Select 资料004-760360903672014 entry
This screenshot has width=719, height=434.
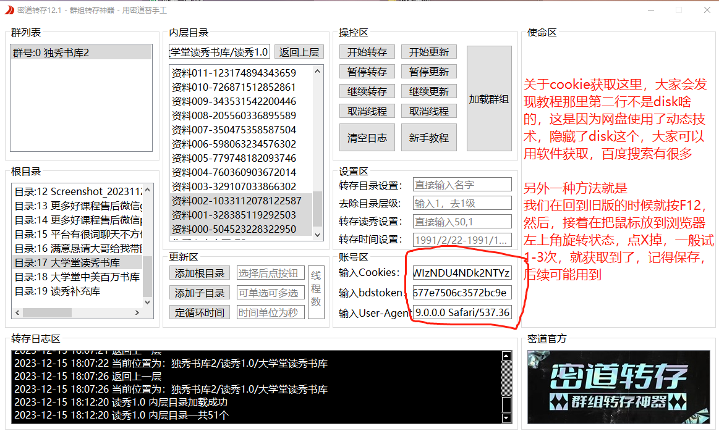[x=241, y=172]
